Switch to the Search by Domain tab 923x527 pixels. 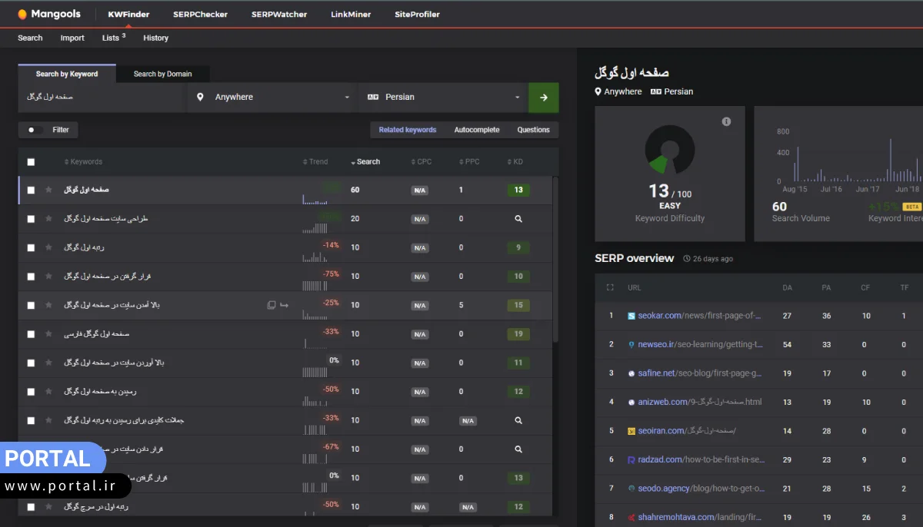(162, 74)
